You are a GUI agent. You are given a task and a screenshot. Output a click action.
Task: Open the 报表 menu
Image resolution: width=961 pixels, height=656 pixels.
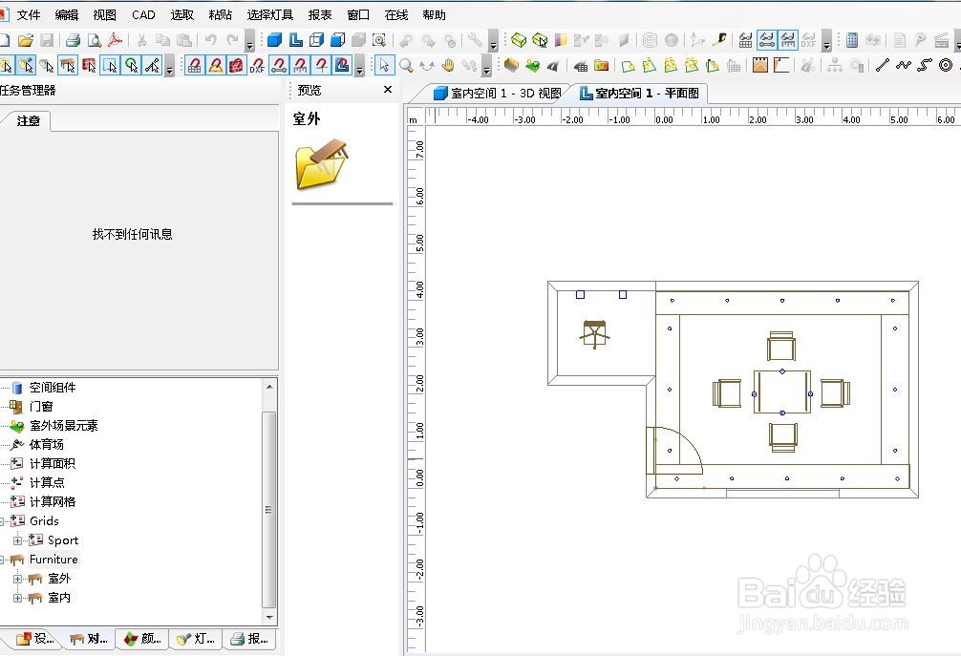click(320, 14)
